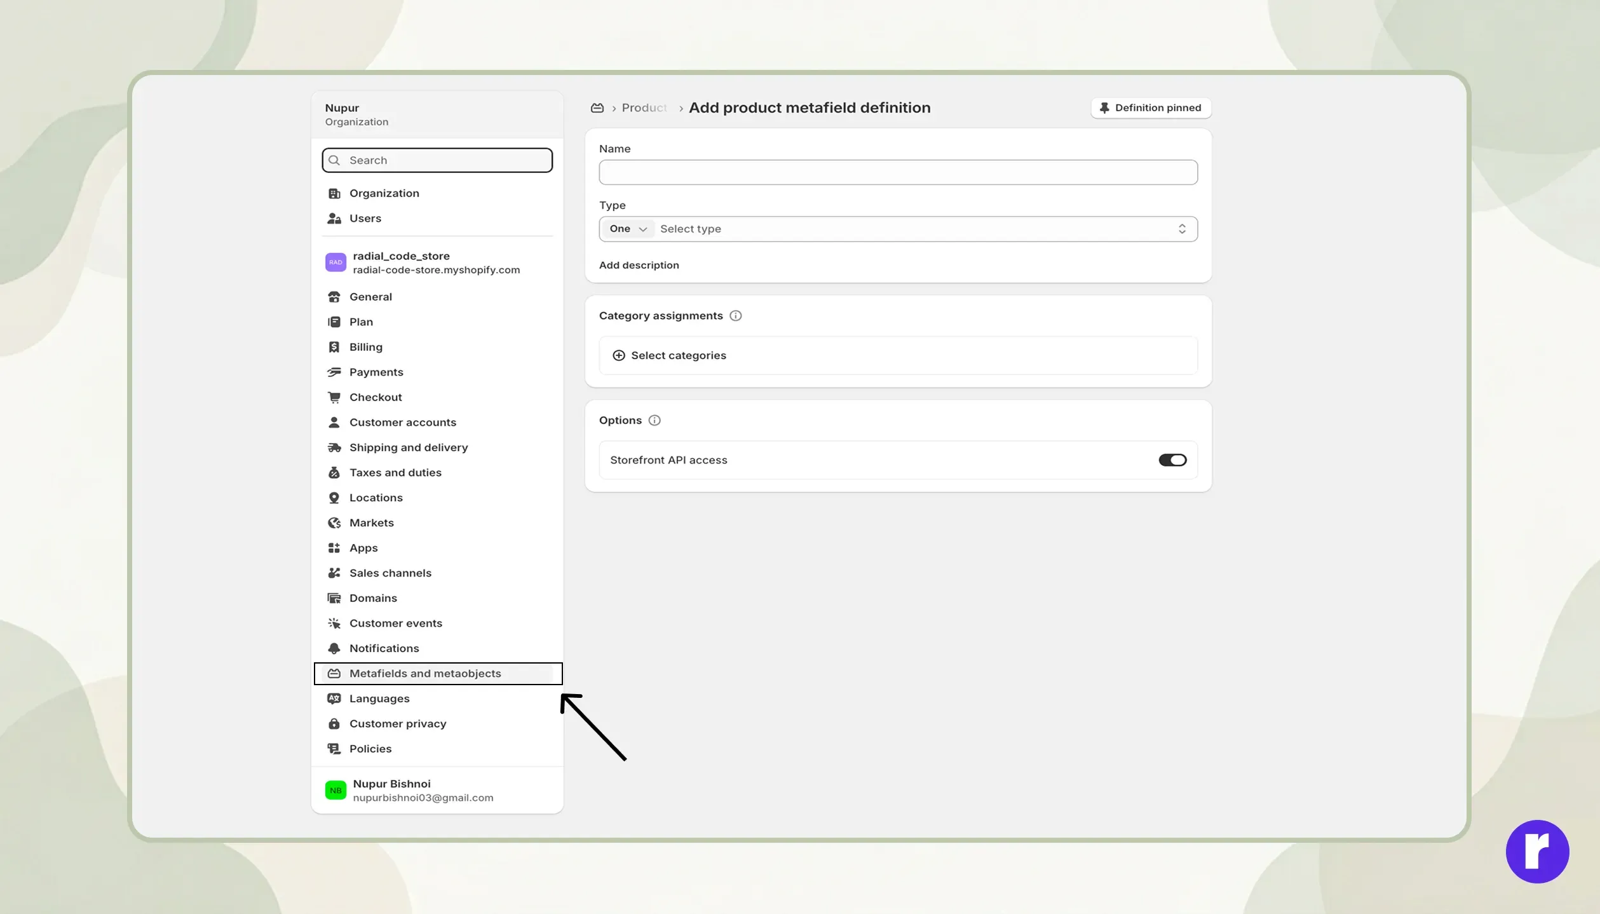The height and width of the screenshot is (914, 1600).
Task: Open the Select type dropdown
Action: pyautogui.click(x=923, y=229)
